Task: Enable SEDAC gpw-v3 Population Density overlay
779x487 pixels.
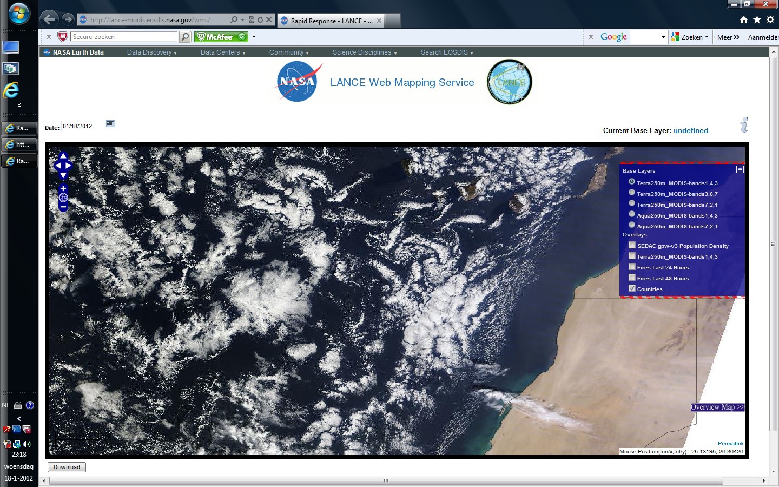Action: click(x=632, y=245)
